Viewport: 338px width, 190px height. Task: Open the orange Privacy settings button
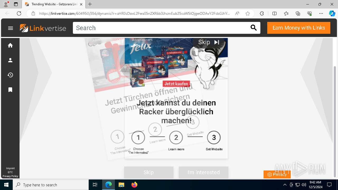coord(277,174)
